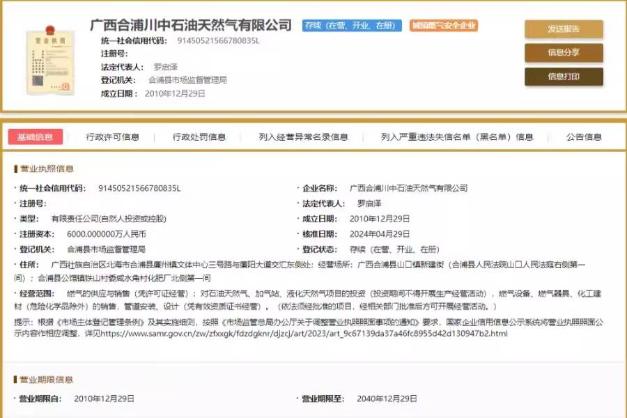Image resolution: width=627 pixels, height=418 pixels.
Task: Open the 行政处罚信息 tab
Action: (x=199, y=137)
